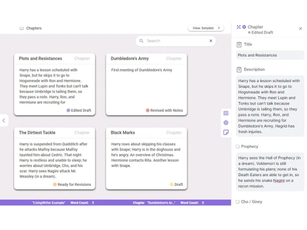Open the target goals side icon
The height and width of the screenshot is (230, 307).
226,123
